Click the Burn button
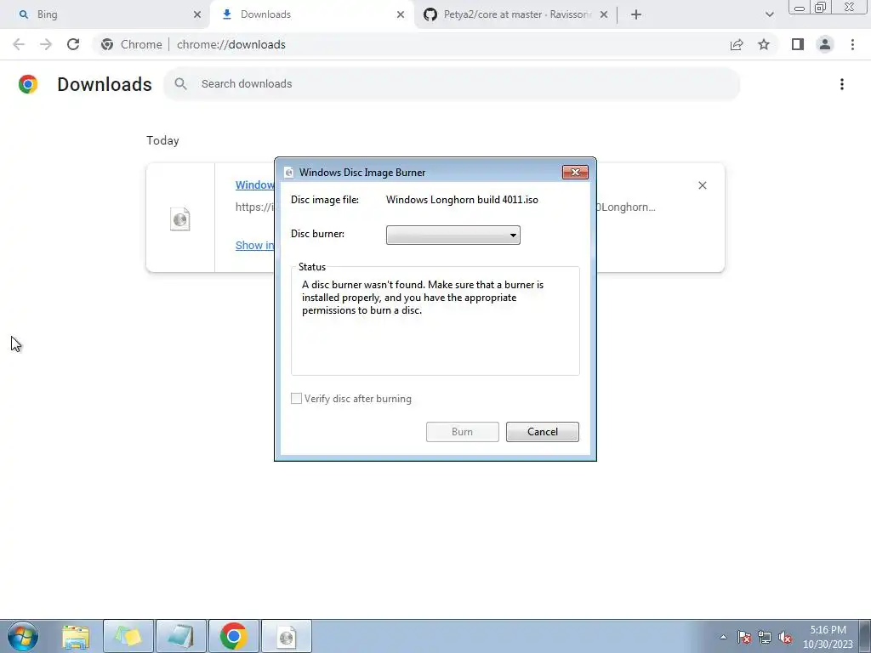Image resolution: width=871 pixels, height=653 pixels. point(462,432)
